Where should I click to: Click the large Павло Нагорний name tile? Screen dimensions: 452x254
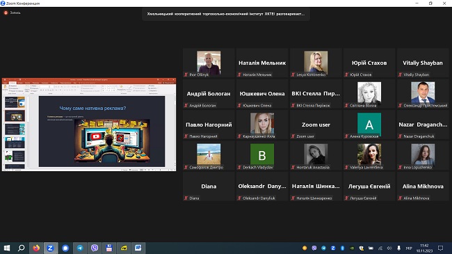coord(209,125)
